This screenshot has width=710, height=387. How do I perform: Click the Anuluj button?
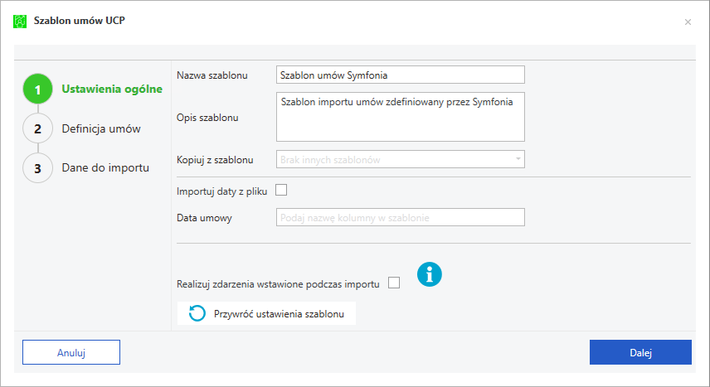point(71,352)
